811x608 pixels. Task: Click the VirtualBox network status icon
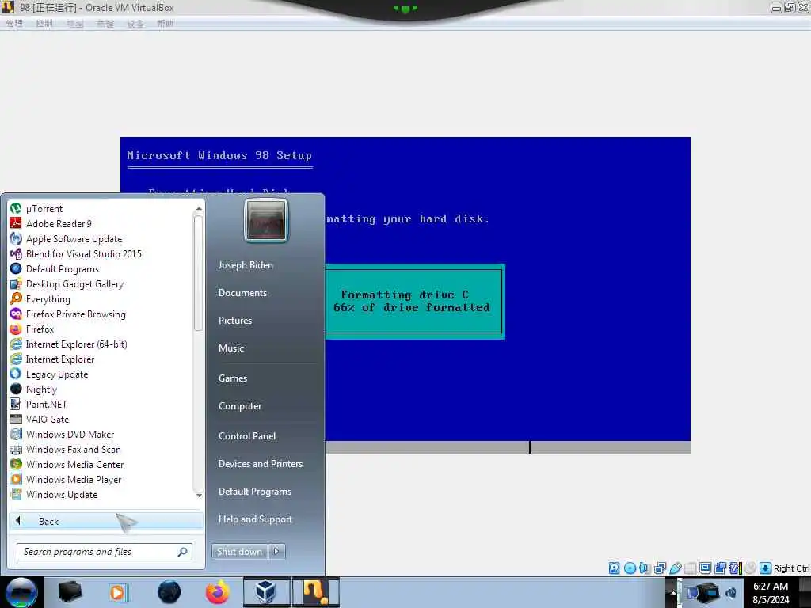pyautogui.click(x=660, y=568)
